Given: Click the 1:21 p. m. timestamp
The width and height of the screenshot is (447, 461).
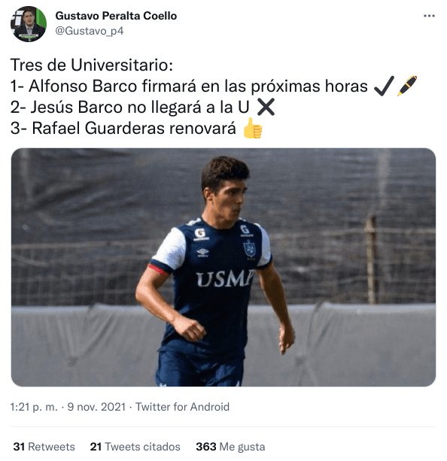Looking at the screenshot, I should (x=34, y=407).
